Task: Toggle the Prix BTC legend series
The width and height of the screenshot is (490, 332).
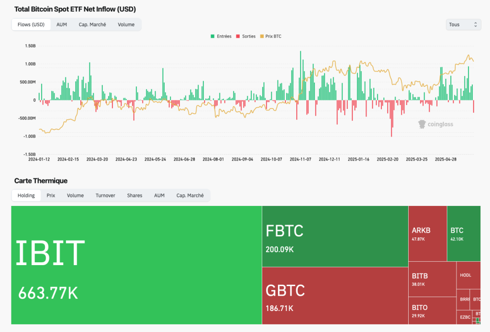Action: click(271, 36)
